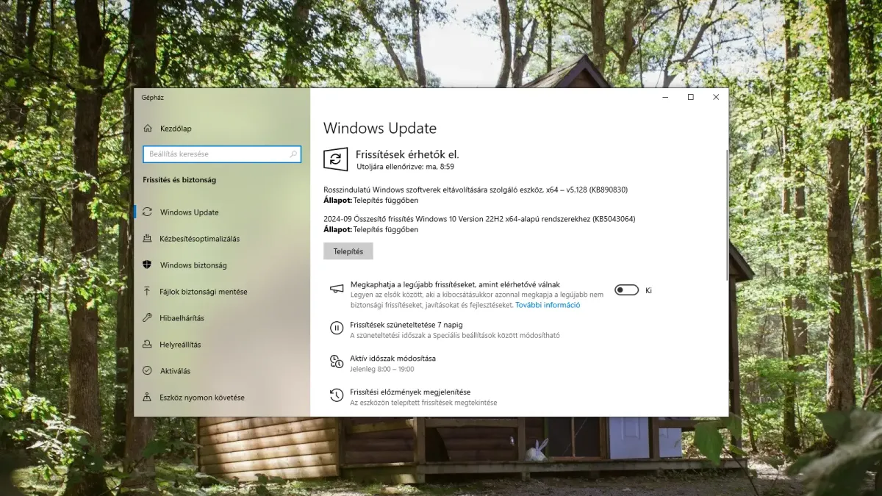
Task: Click the Windows Update sync icon in sidebar
Action: [x=147, y=212]
